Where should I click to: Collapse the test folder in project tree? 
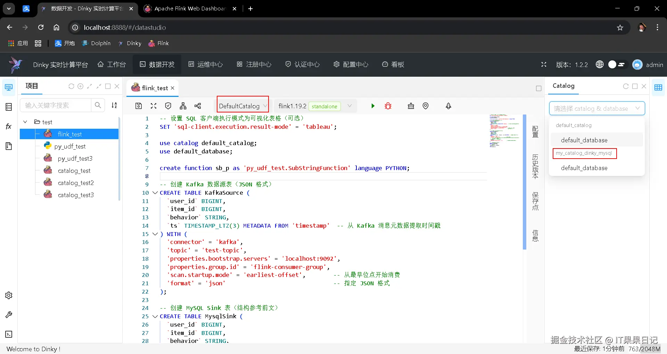click(25, 122)
